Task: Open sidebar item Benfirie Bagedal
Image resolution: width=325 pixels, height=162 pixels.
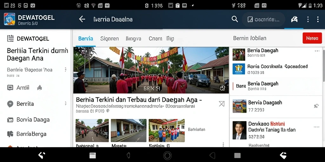Action: (30, 70)
